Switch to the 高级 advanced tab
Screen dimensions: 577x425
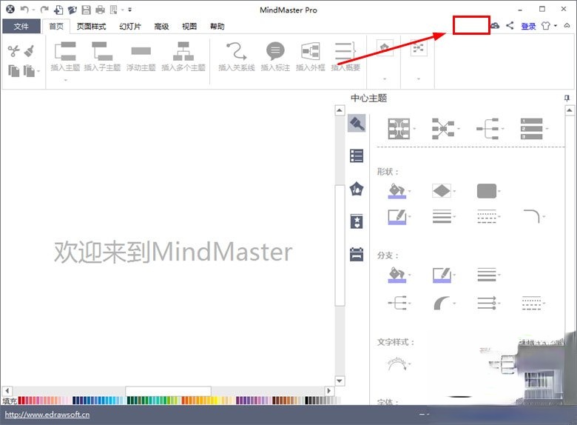161,26
